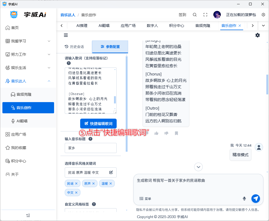Image resolution: width=269 pixels, height=221 pixels.
Task: Click the 签到 check-in link
Action: point(182,15)
